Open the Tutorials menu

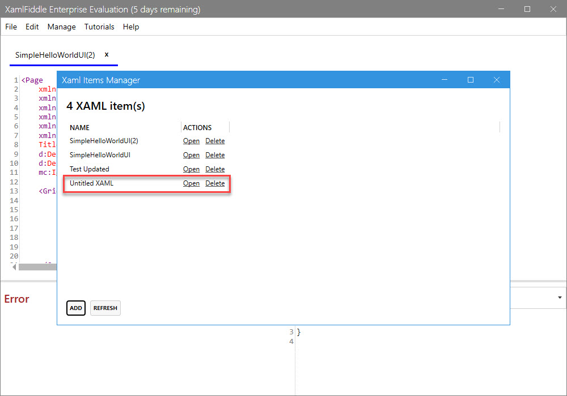99,27
